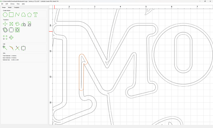Open the Circular Array tool

click(11, 37)
